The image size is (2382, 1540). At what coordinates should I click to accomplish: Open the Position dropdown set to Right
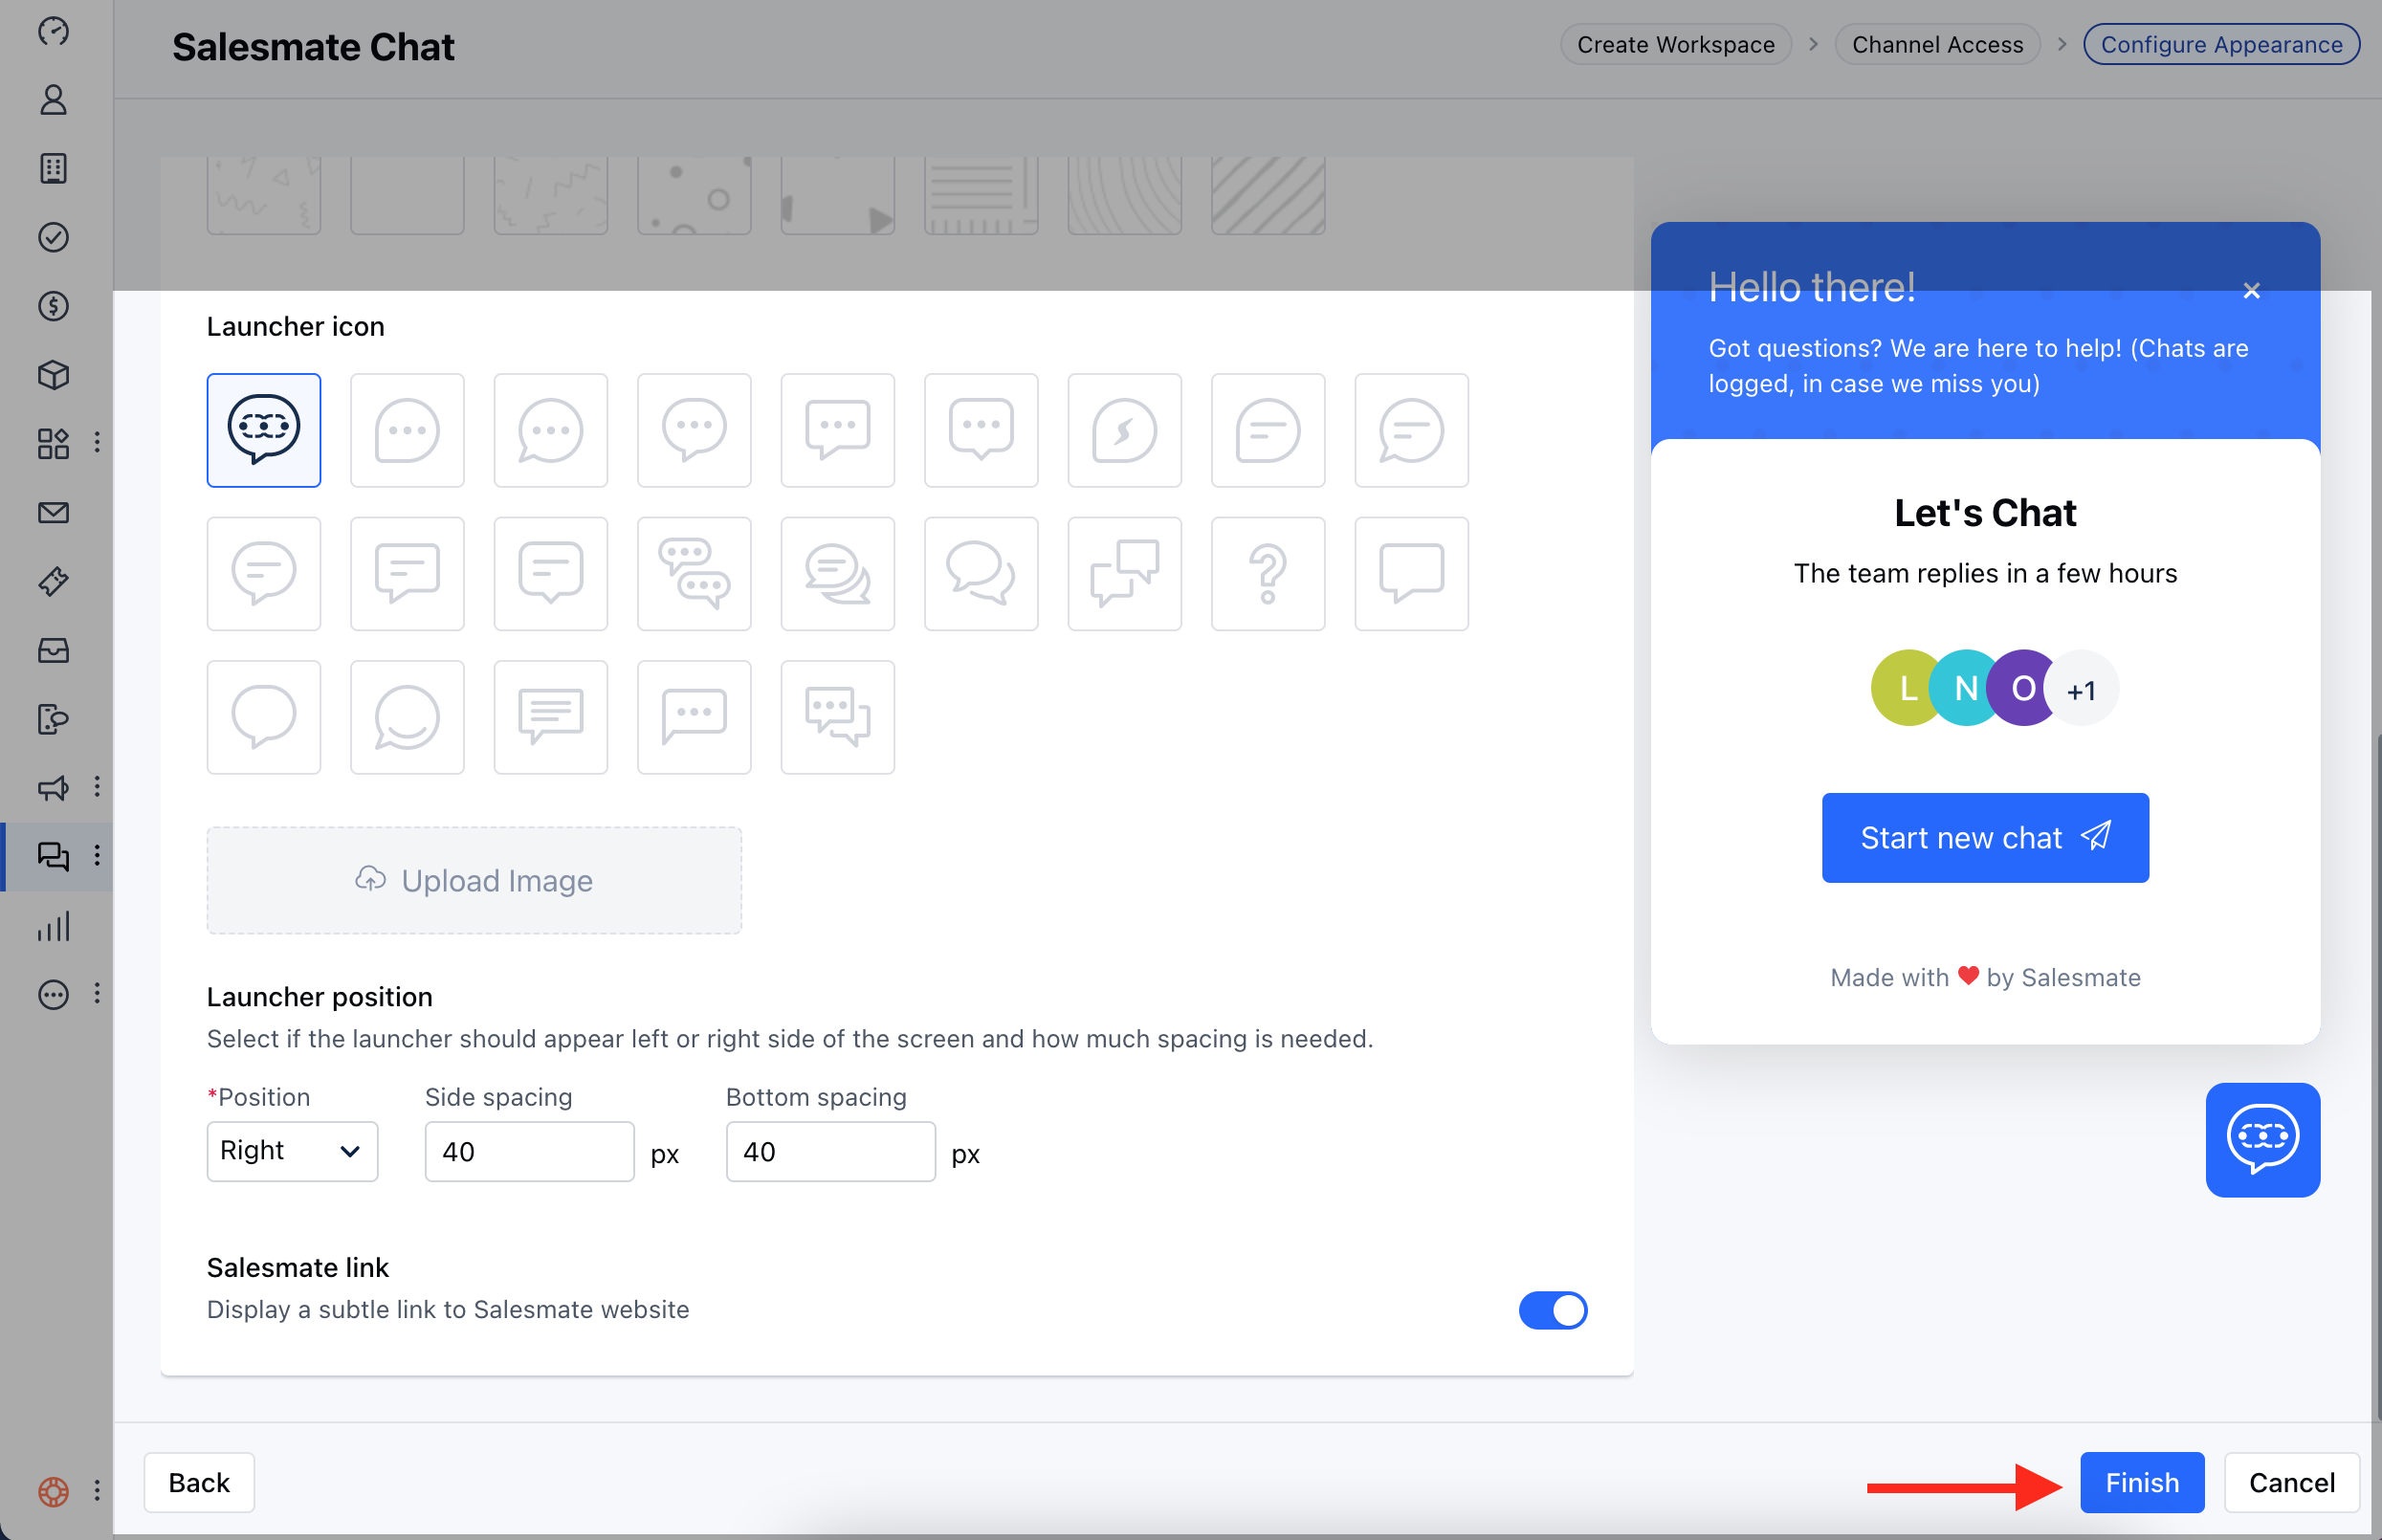[x=292, y=1151]
